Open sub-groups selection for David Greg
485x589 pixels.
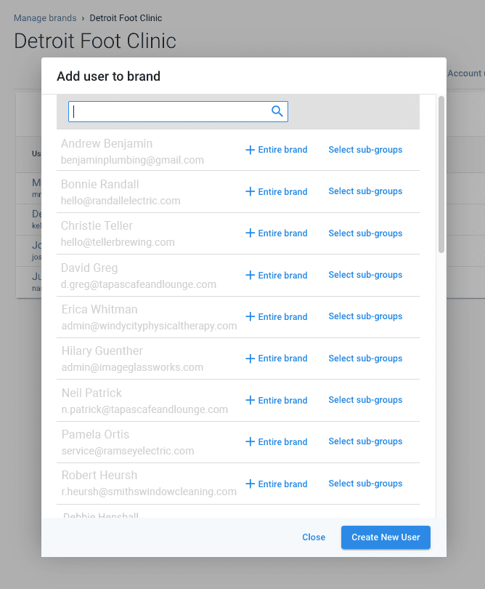365,275
